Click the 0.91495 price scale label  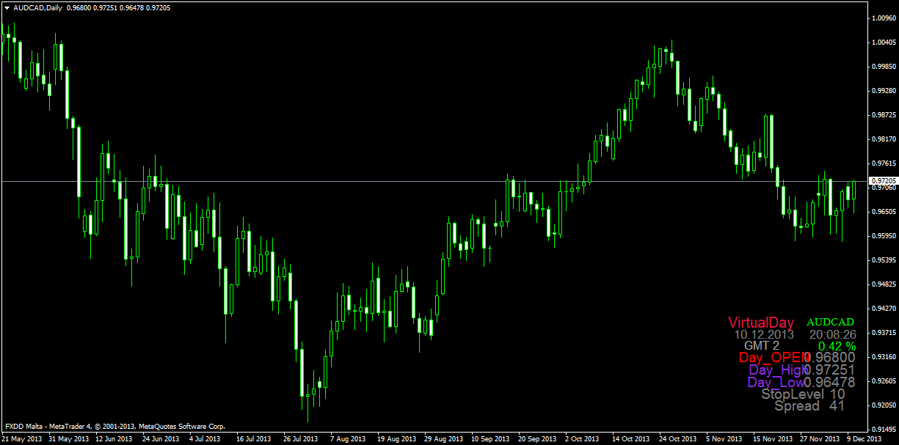tap(883, 429)
